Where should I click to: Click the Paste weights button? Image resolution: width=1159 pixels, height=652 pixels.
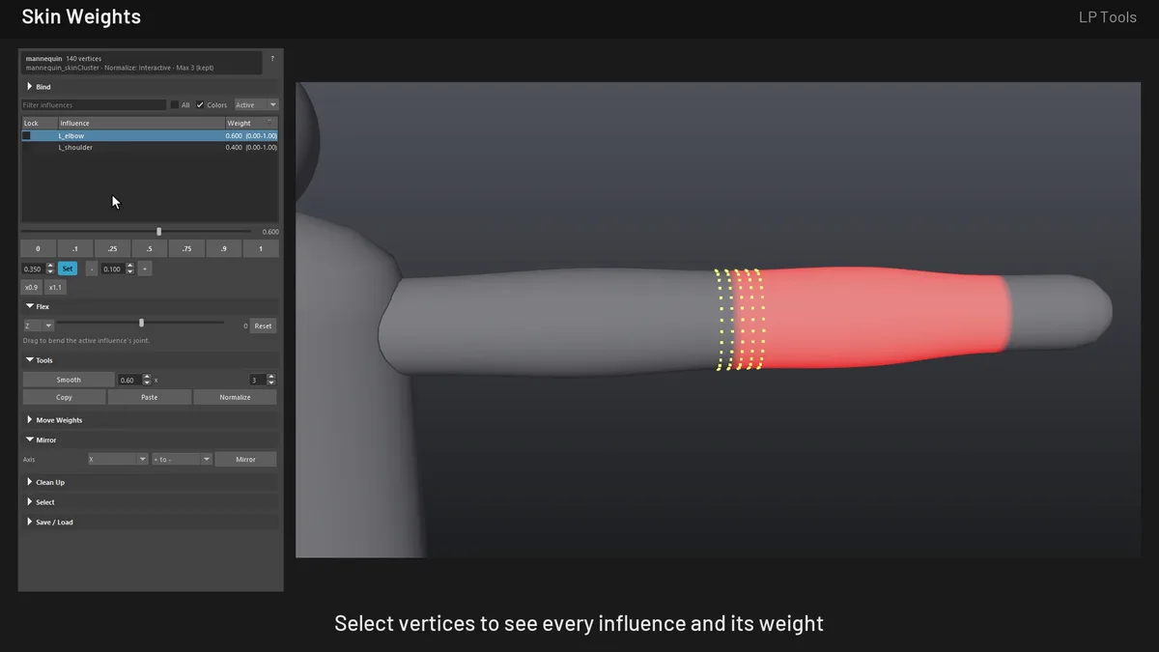coord(149,397)
